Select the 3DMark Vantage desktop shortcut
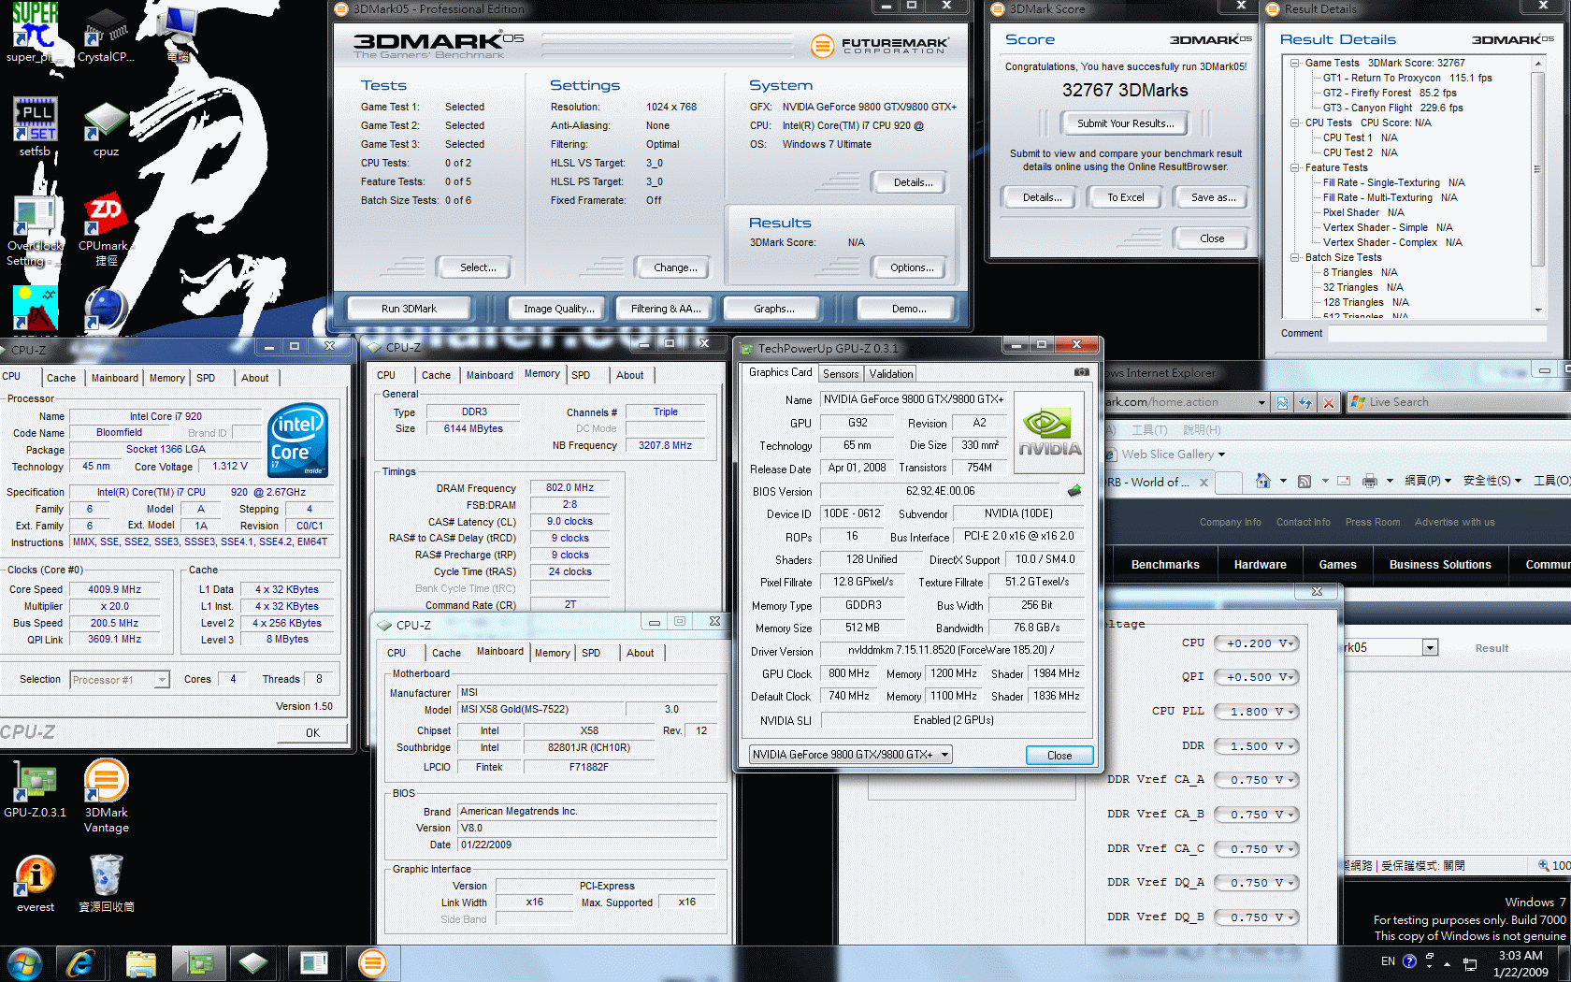 pos(106,796)
